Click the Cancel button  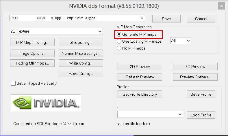201,19
